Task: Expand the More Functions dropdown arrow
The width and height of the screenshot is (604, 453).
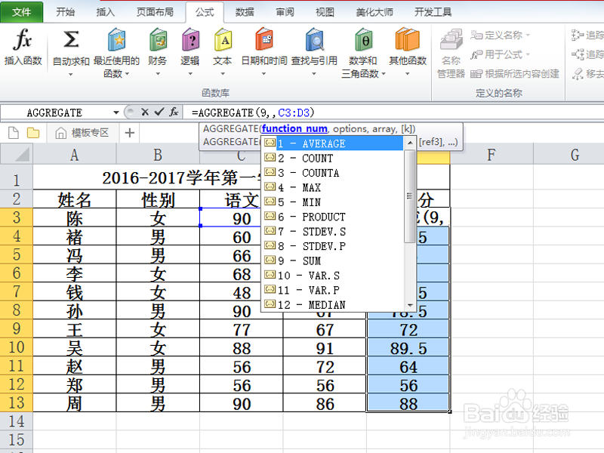Action: (407, 73)
